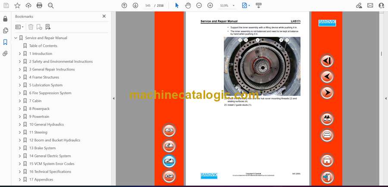Expand 3 General Repair Instructions bookmark
Viewport: 388px width, 187px height.
(20, 69)
